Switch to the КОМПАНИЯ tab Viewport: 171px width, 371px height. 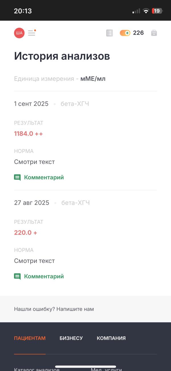click(111, 338)
